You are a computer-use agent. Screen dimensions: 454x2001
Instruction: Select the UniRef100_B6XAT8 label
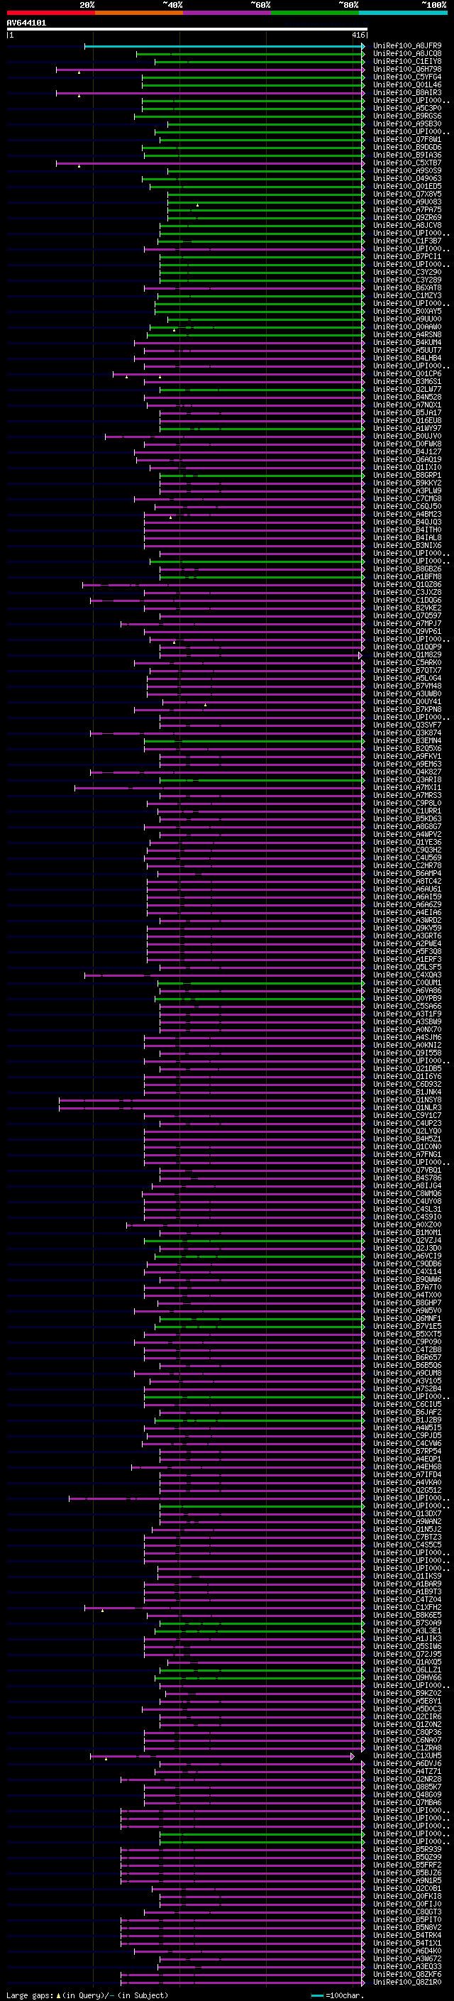click(x=407, y=288)
